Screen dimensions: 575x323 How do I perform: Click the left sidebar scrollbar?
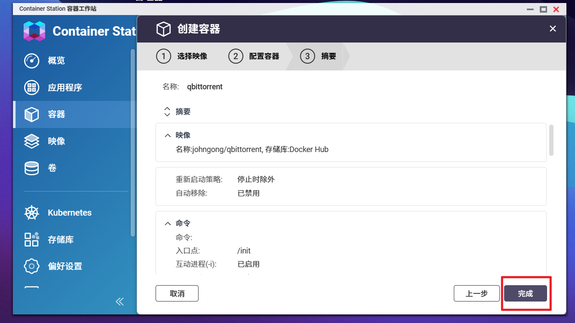coord(133,143)
